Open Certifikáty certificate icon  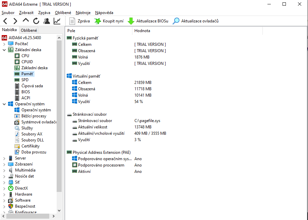coord(17,146)
